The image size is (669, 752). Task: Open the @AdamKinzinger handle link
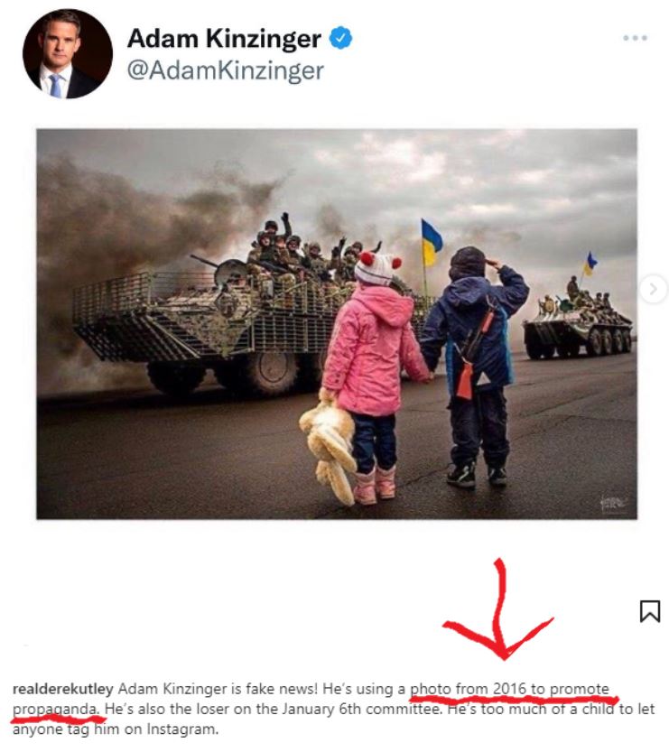pos(226,71)
